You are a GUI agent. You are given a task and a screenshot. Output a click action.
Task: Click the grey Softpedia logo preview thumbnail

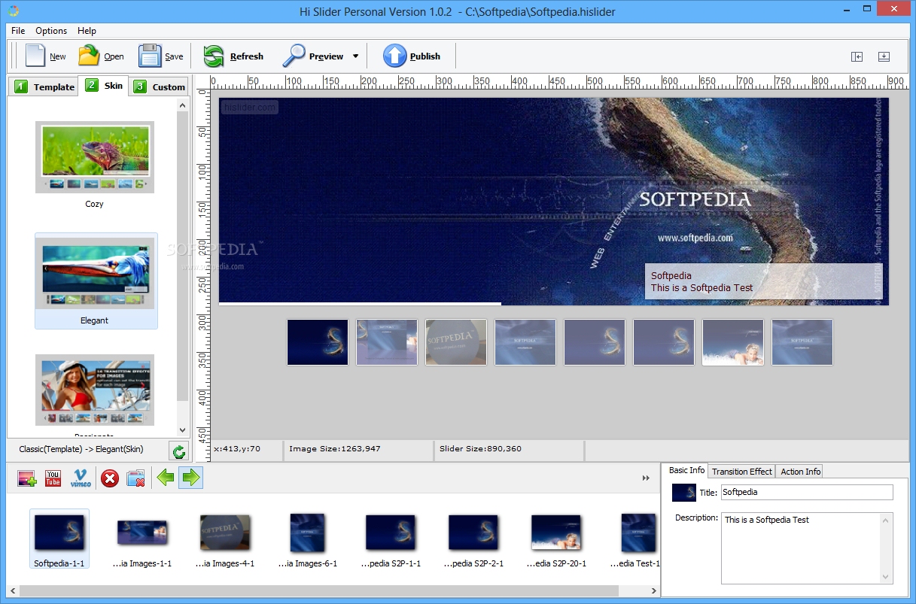pos(456,342)
